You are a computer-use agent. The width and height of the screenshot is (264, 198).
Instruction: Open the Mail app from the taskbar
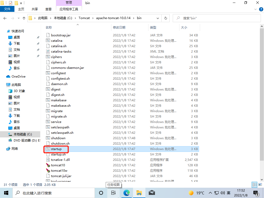coord(152,193)
